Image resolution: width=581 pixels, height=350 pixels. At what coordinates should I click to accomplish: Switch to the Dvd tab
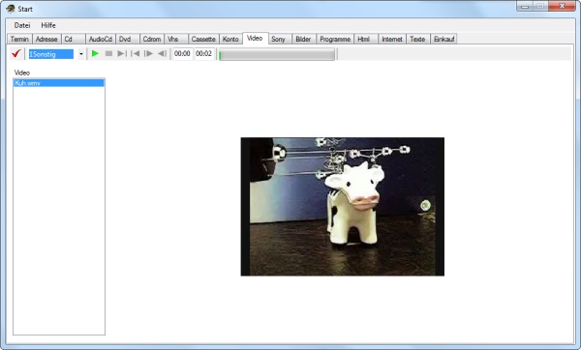(x=128, y=39)
